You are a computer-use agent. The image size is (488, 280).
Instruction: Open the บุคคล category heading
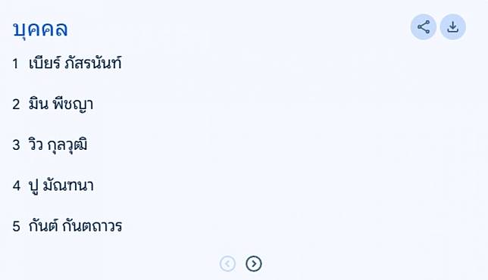[40, 30]
